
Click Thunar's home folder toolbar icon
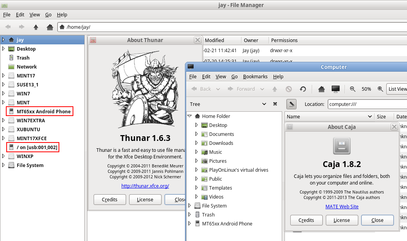click(x=50, y=27)
